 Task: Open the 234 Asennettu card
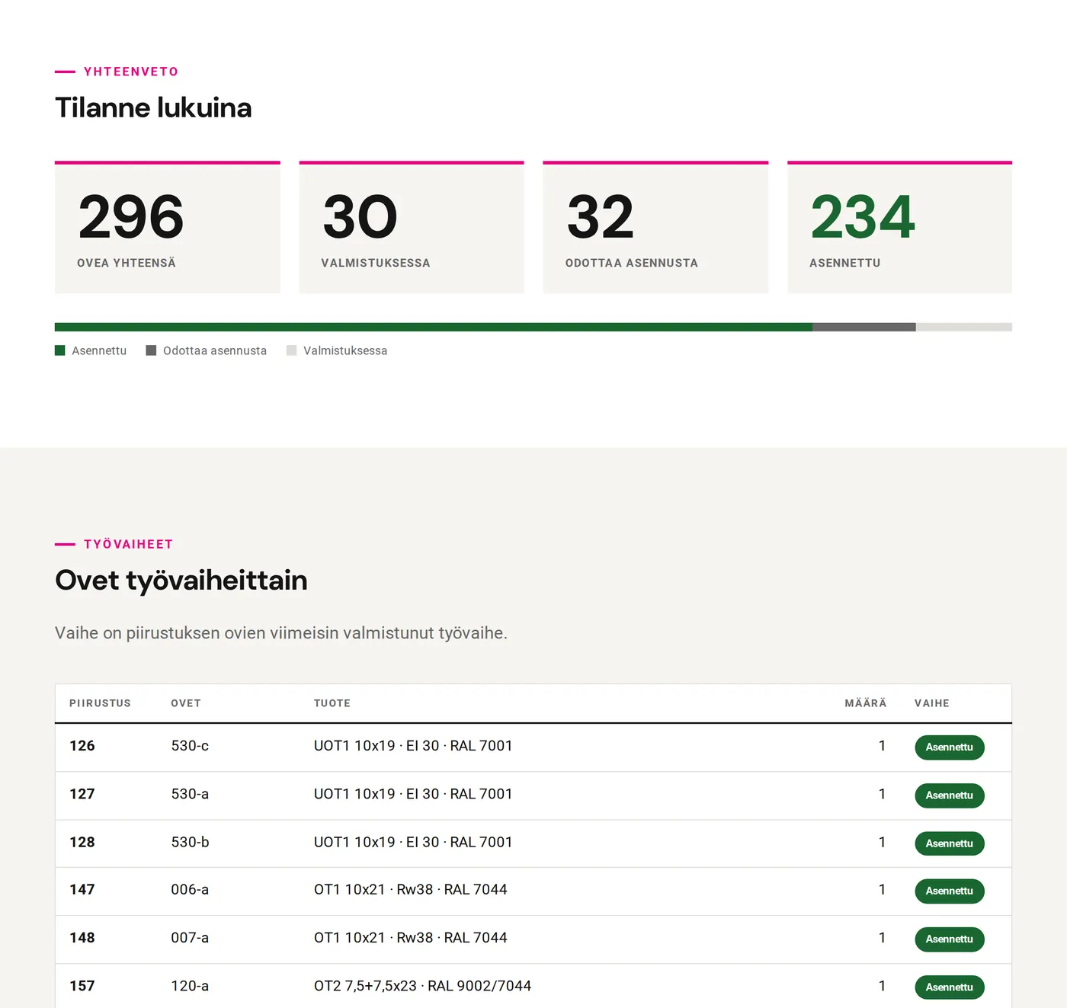pos(899,227)
